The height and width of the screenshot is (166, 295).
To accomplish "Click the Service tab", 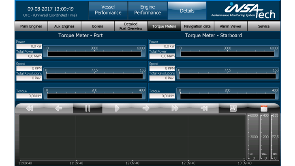I will pos(264,26).
